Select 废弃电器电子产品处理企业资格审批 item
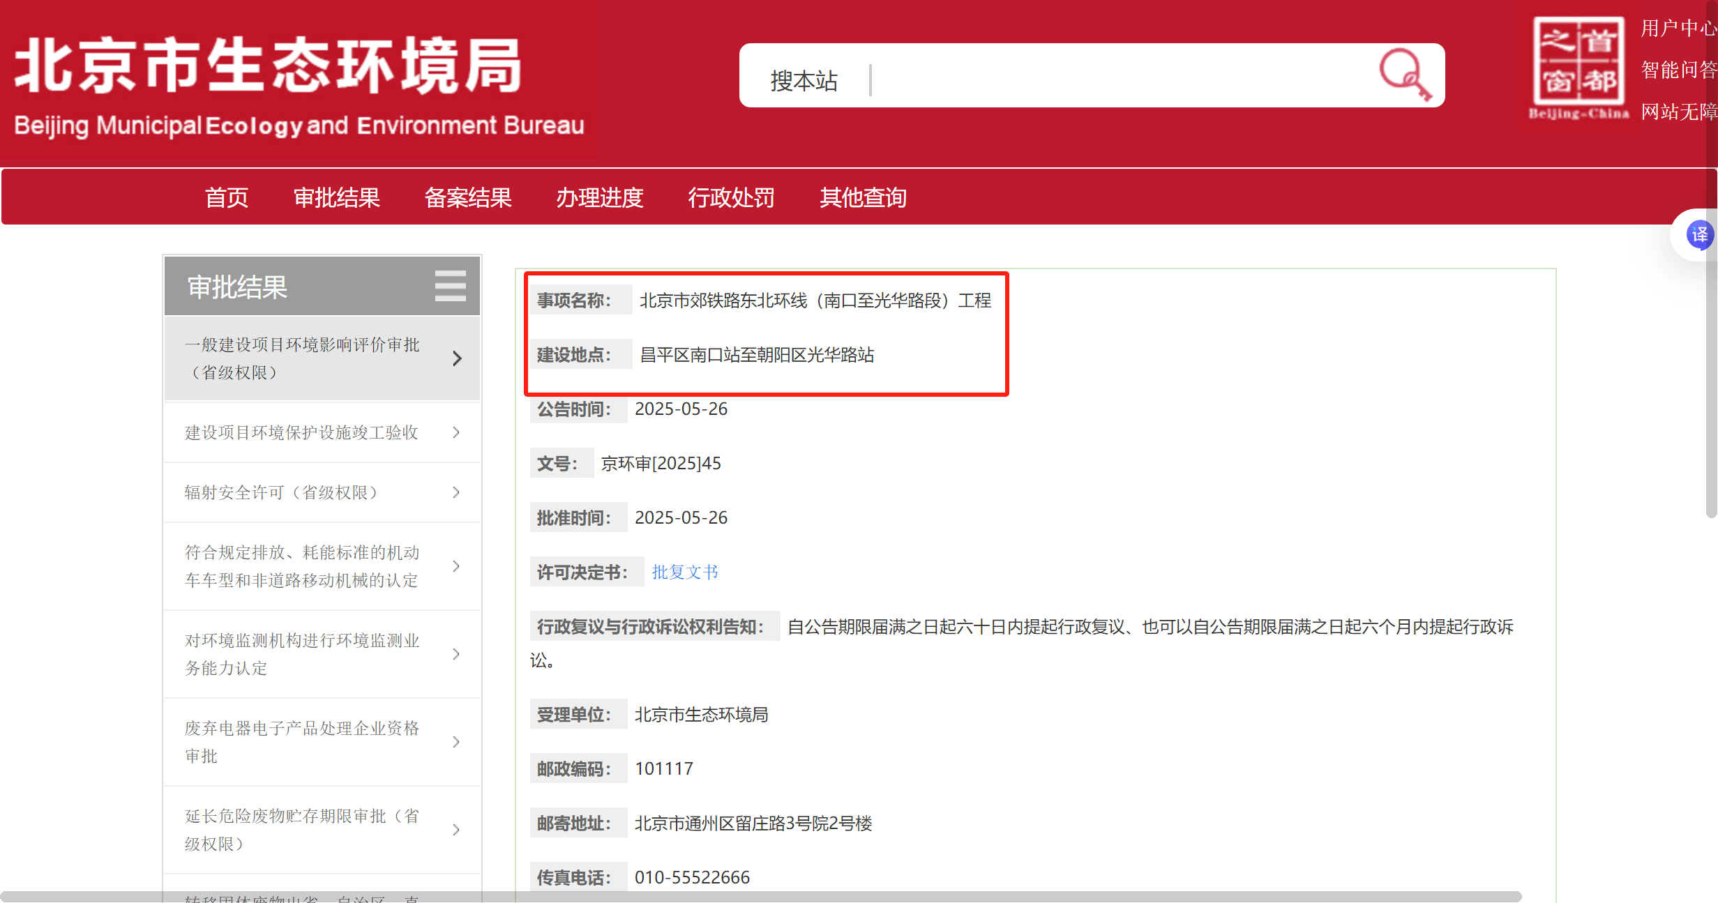The height and width of the screenshot is (903, 1718). click(x=322, y=742)
